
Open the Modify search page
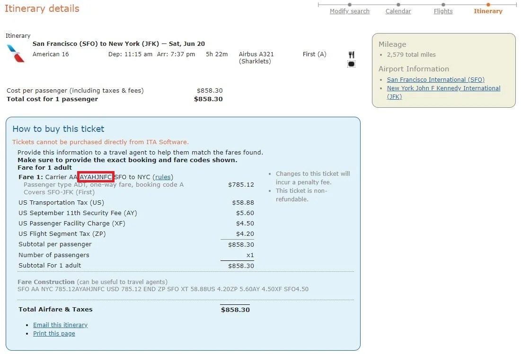point(349,11)
